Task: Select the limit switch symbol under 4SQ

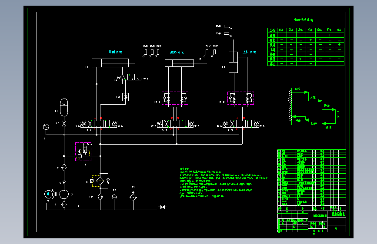Action: click(x=206, y=53)
